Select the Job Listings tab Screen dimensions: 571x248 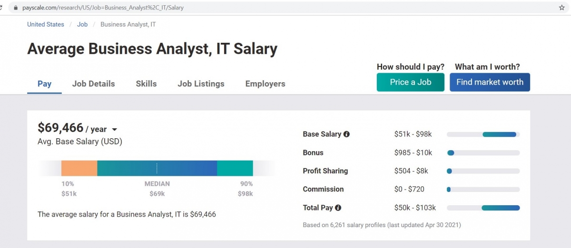[x=201, y=84]
